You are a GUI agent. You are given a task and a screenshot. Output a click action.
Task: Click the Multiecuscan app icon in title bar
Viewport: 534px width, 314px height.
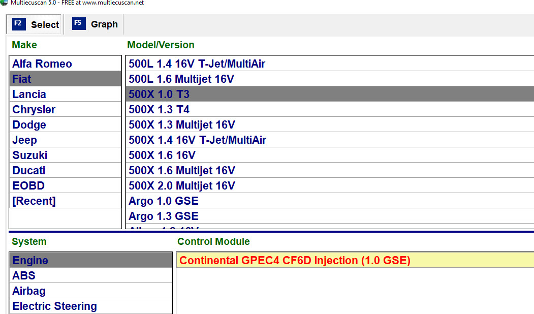pyautogui.click(x=5, y=3)
